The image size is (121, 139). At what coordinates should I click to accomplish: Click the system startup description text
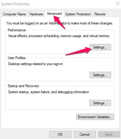click(48, 92)
